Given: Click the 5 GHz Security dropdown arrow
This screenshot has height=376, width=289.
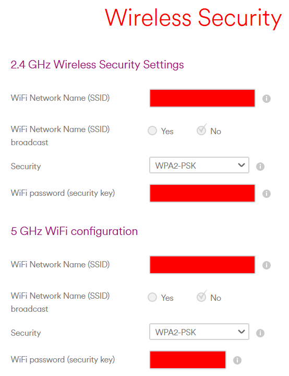Looking at the screenshot, I should click(x=242, y=332).
